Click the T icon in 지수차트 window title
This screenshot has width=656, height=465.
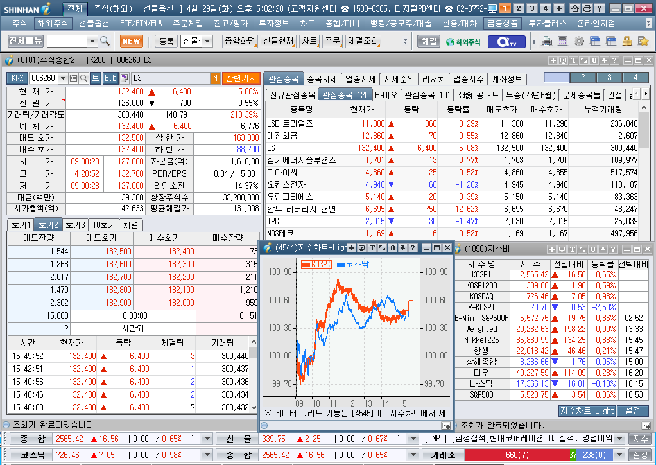tap(372, 248)
